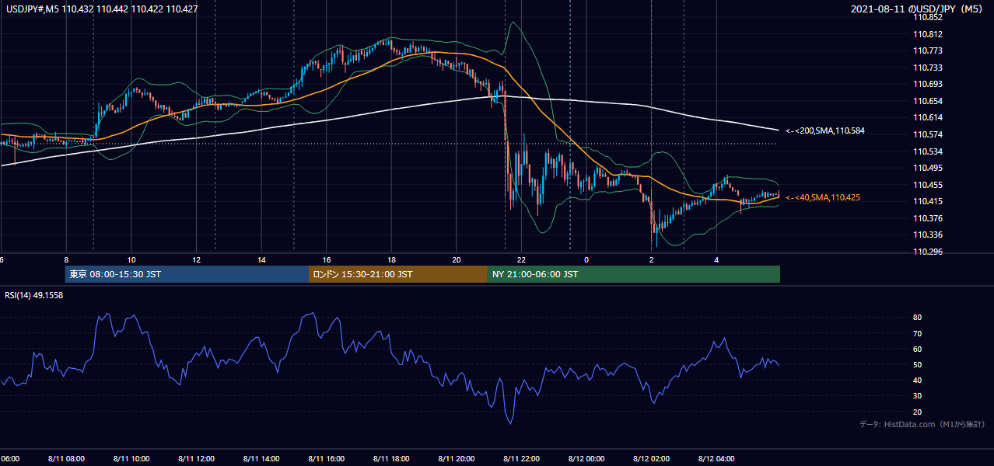This screenshot has height=466, width=994.
Task: Click price axis label 110.614
Action: 927,117
